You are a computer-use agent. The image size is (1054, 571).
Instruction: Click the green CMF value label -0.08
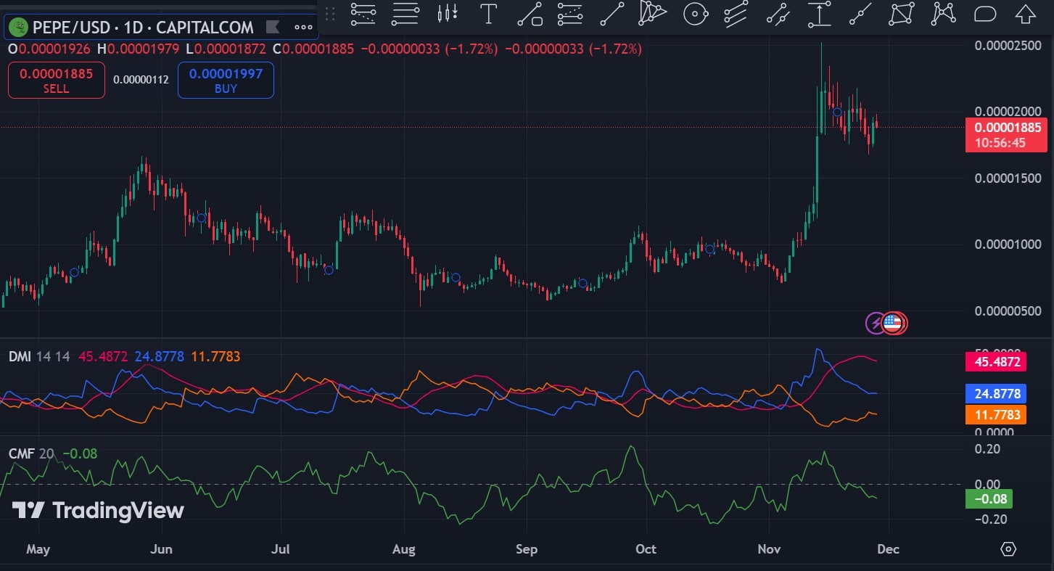coord(989,499)
